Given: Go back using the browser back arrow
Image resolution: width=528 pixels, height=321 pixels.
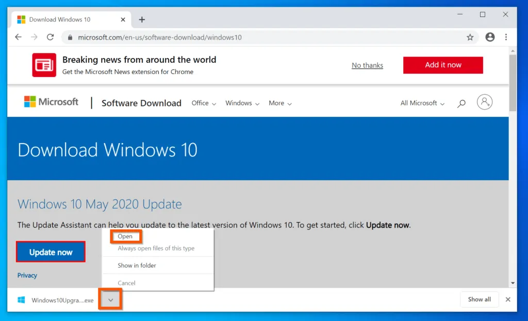Looking at the screenshot, I should (18, 37).
